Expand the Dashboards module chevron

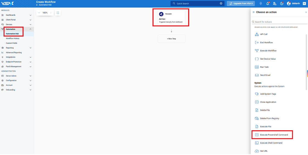pos(30,15)
